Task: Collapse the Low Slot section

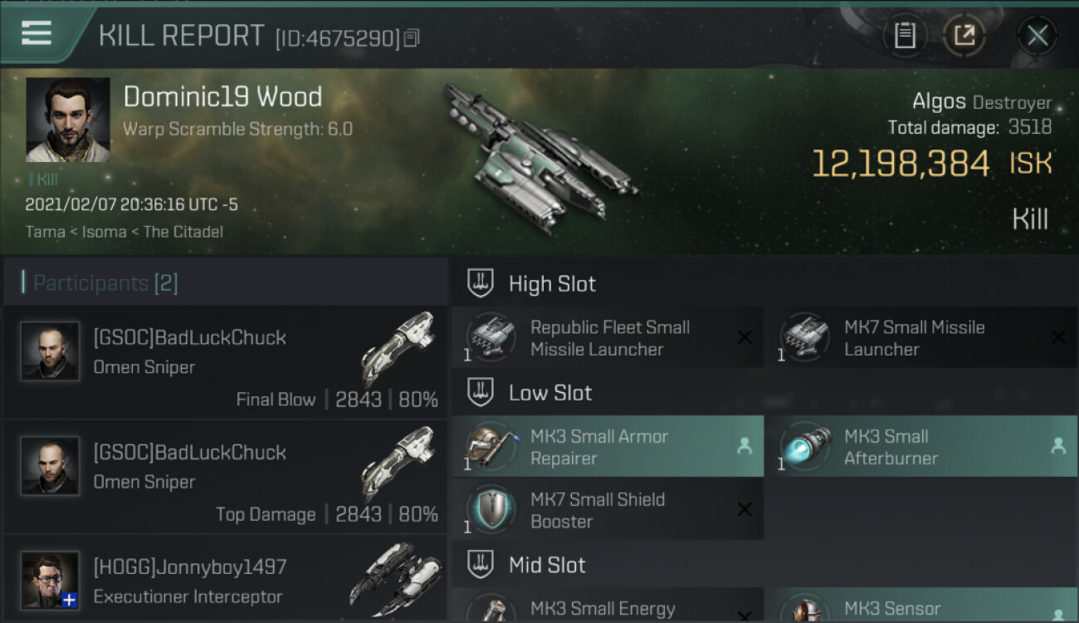Action: [x=481, y=392]
